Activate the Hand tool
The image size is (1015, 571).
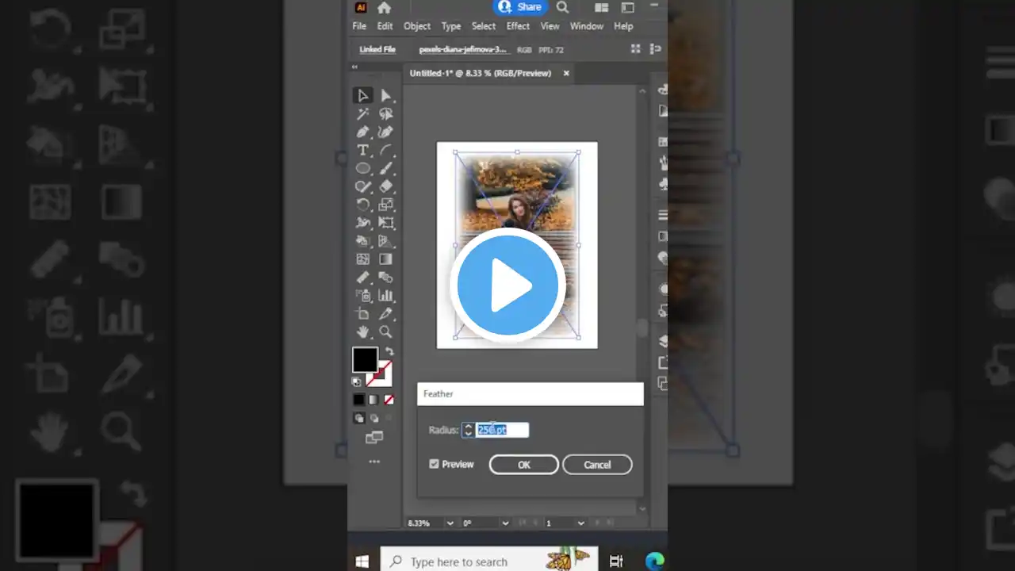coord(362,331)
